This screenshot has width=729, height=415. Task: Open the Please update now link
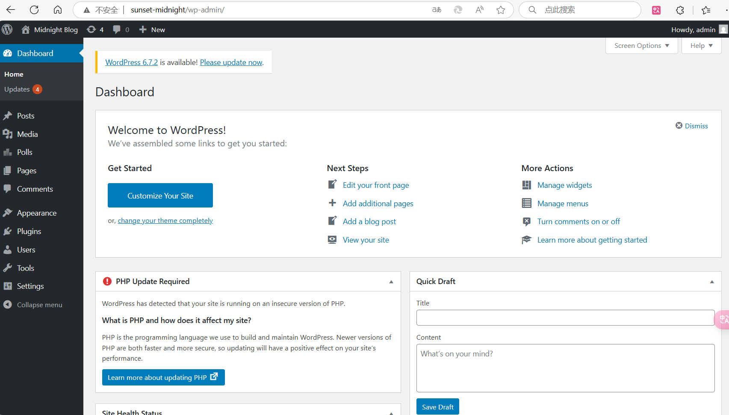(231, 62)
